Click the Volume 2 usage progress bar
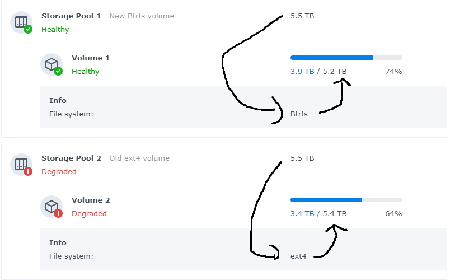 (346, 200)
